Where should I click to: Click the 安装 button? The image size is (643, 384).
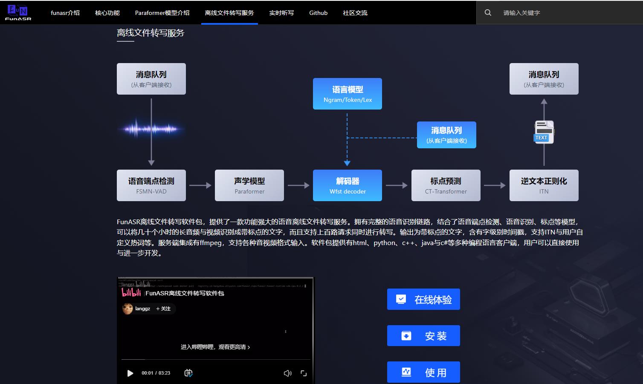click(x=423, y=336)
